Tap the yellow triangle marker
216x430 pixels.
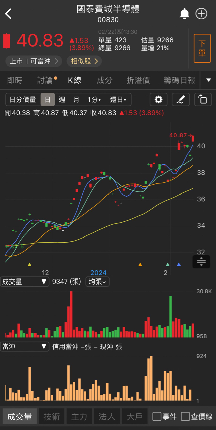[x=30, y=265]
